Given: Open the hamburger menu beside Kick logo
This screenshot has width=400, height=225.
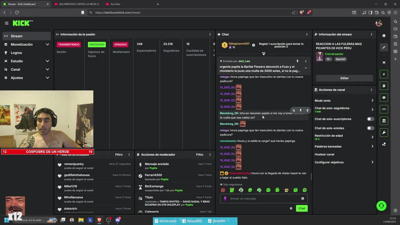Looking at the screenshot, I should point(7,23).
